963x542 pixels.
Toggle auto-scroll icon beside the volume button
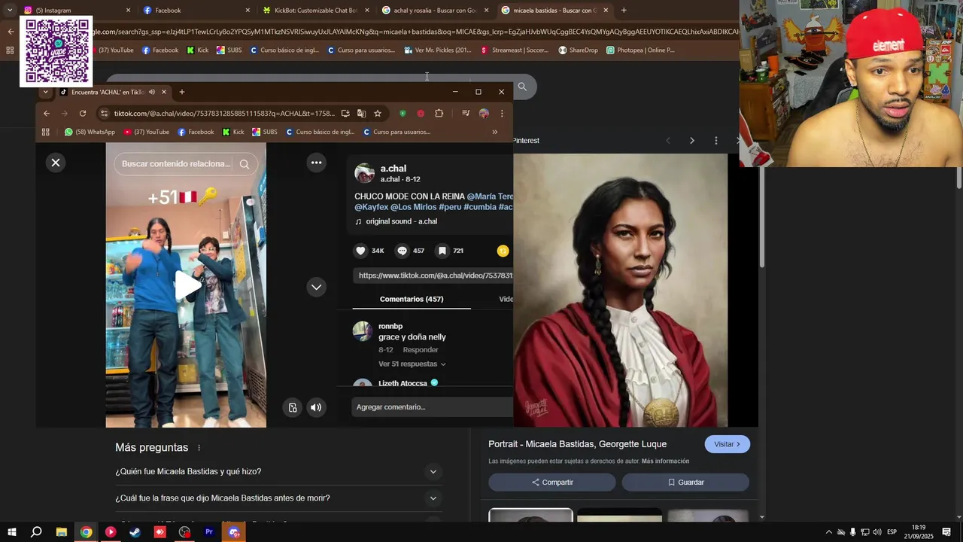(x=293, y=407)
